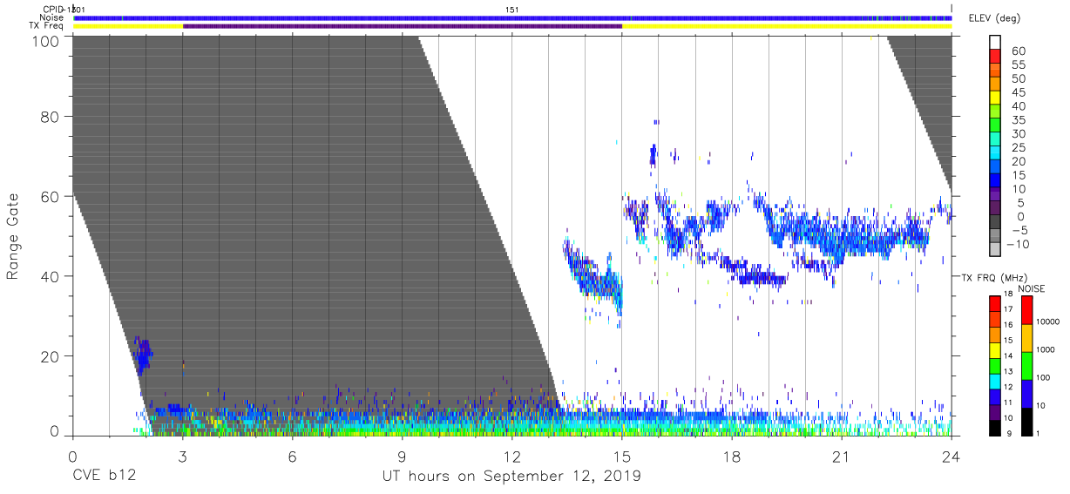Click the blue Noise strip along the top
Screen dimensions: 1070x494
512,17
